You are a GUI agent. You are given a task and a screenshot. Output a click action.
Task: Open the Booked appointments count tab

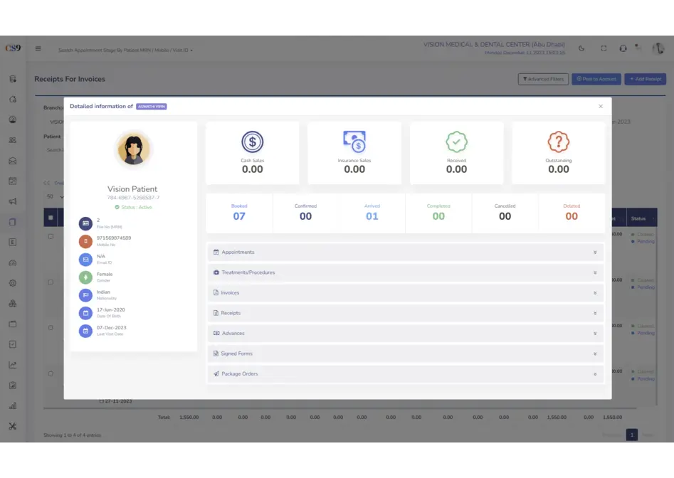coord(239,213)
